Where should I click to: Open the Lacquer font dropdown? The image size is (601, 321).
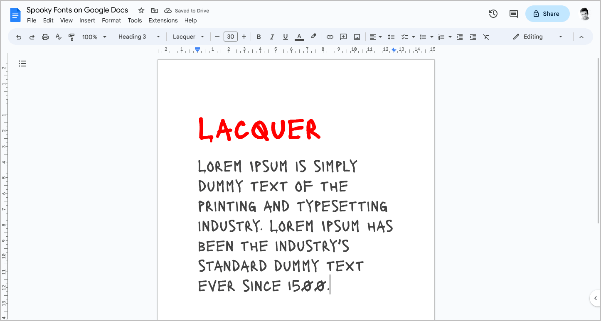tap(188, 37)
